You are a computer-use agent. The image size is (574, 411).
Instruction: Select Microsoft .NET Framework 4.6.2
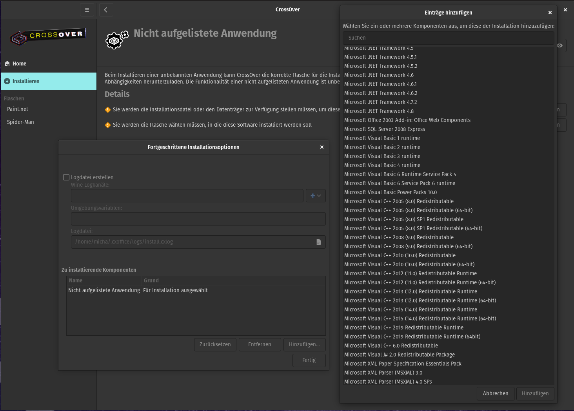pos(449,93)
